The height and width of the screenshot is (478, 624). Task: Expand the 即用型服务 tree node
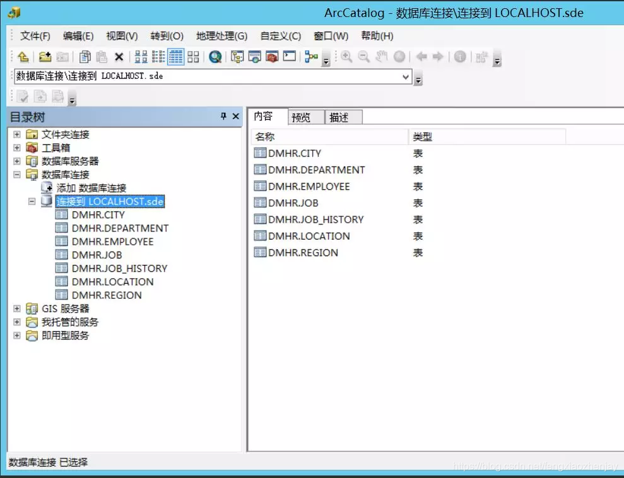click(16, 335)
